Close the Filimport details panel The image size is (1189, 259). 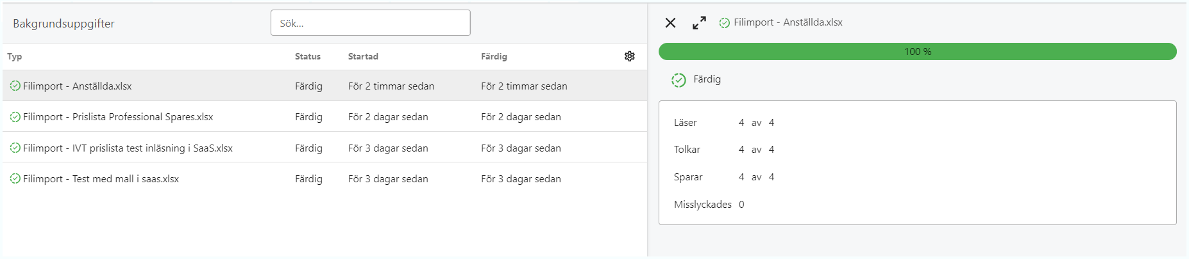pyautogui.click(x=670, y=23)
